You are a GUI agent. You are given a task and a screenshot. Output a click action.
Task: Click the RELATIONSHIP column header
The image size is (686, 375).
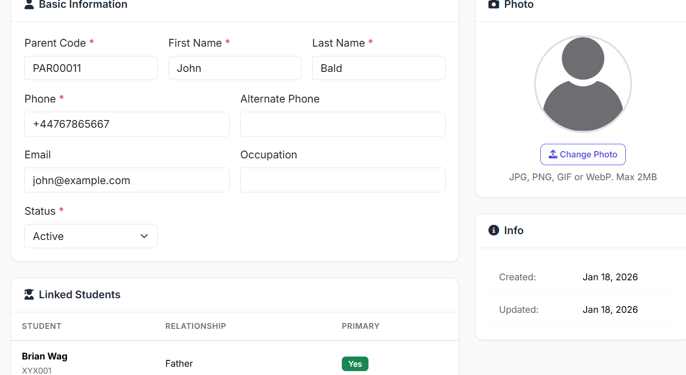coord(196,326)
